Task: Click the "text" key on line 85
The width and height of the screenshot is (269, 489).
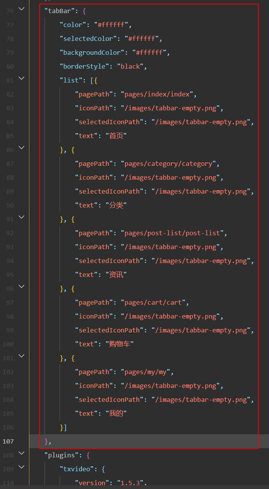Action: (x=86, y=136)
